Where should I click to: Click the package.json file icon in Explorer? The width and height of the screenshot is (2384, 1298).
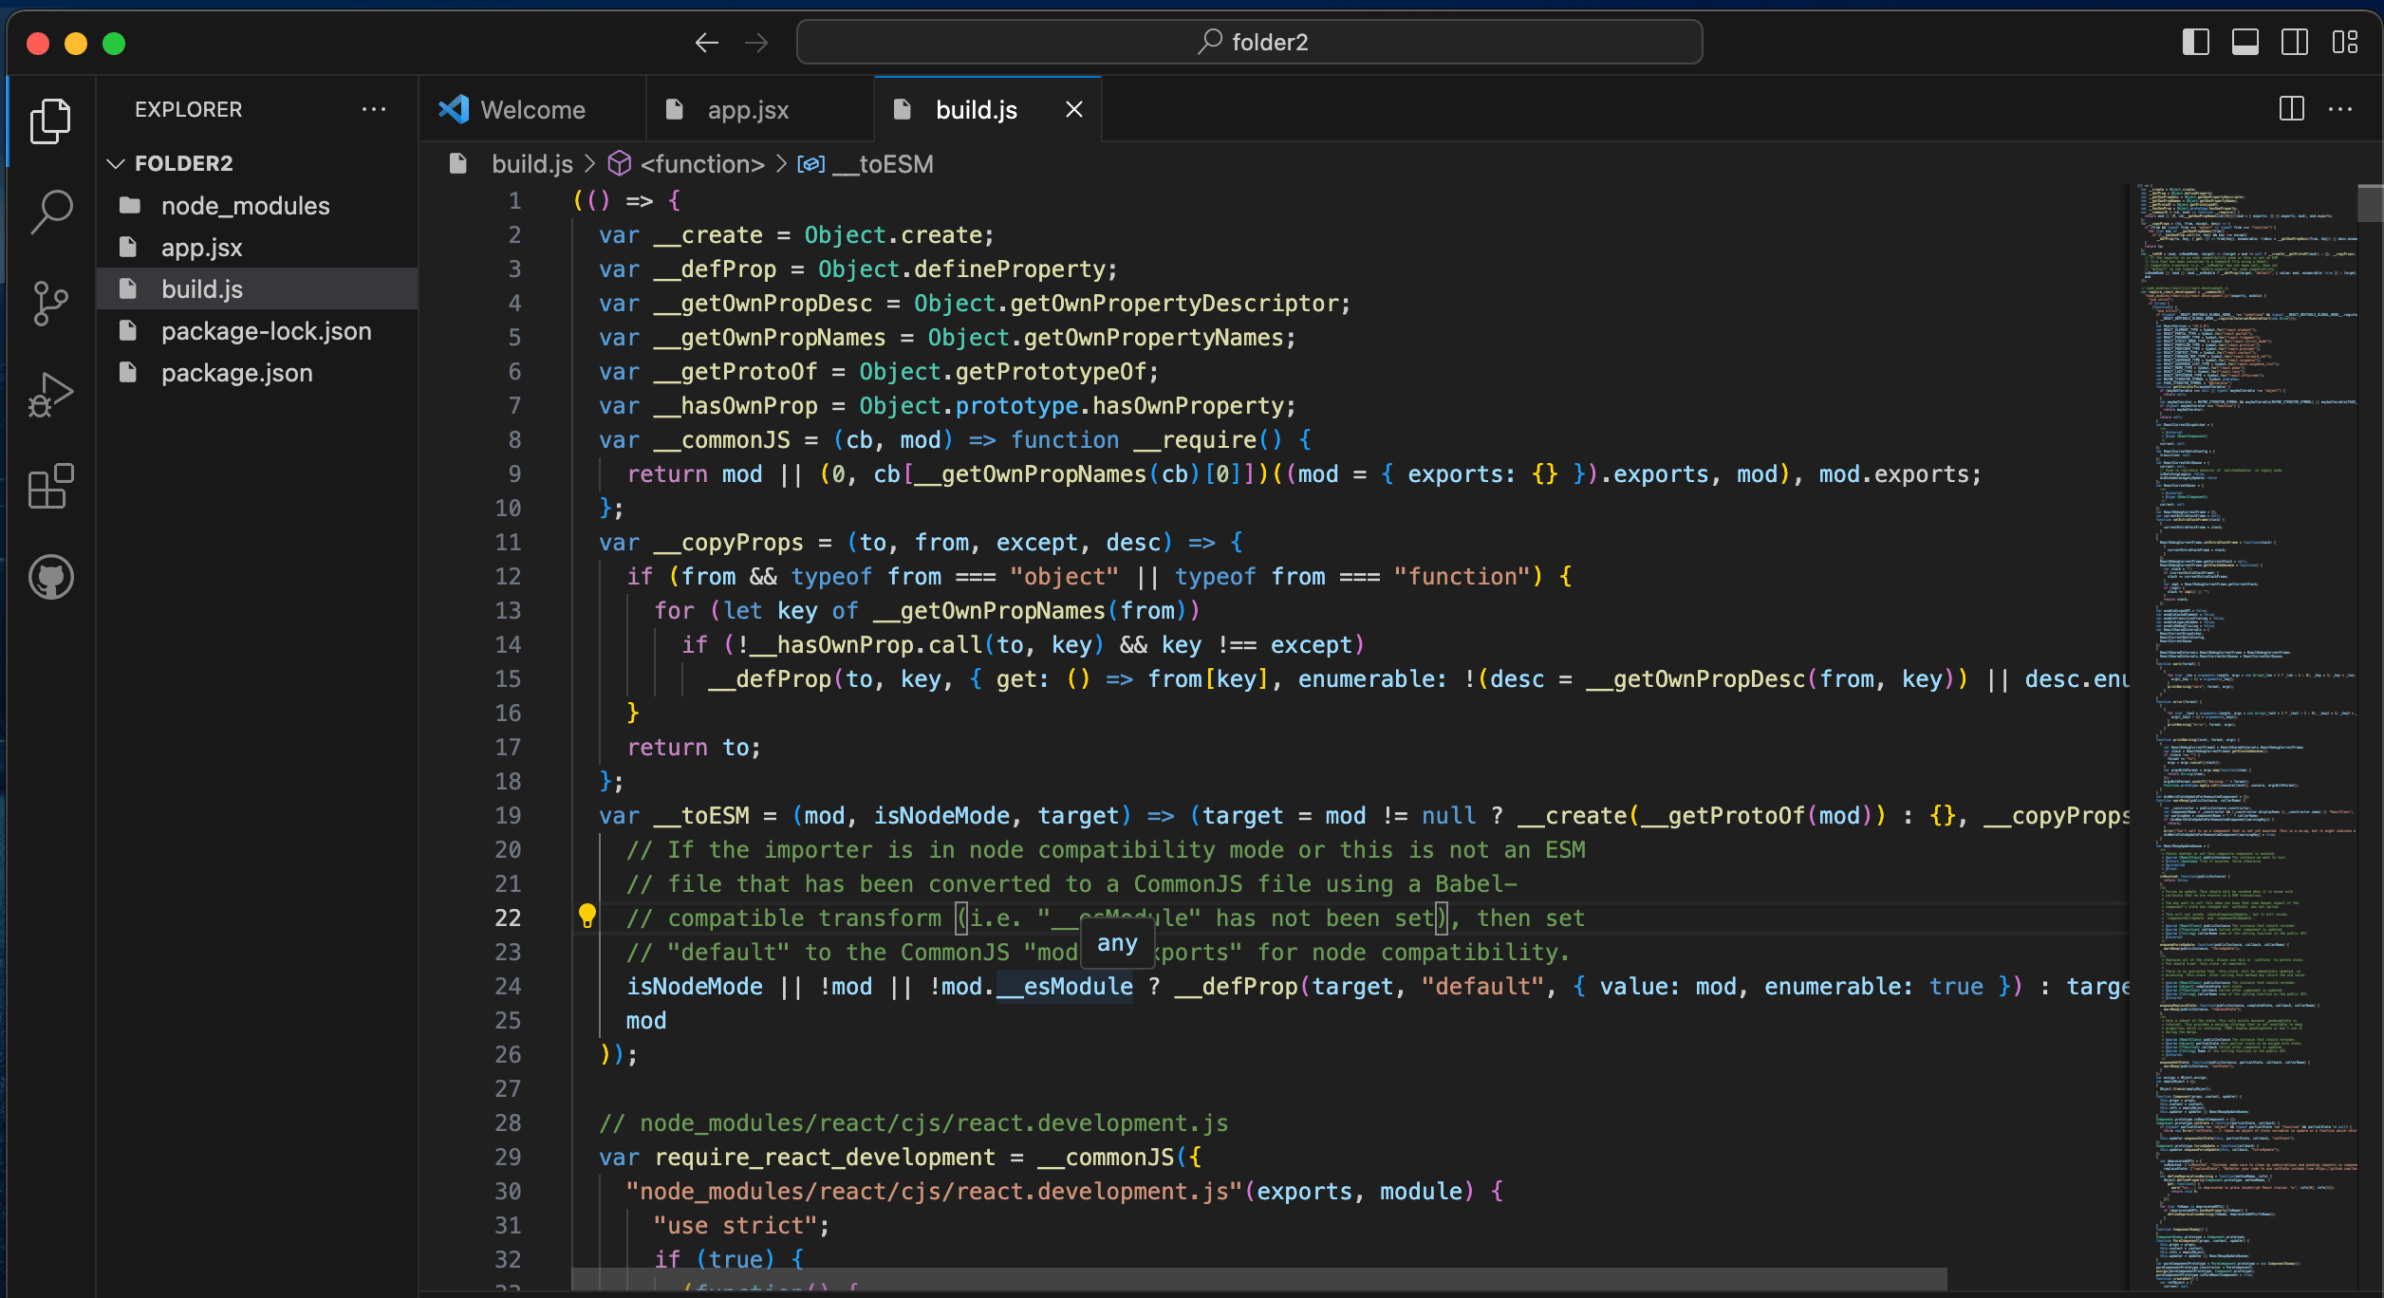click(x=128, y=372)
